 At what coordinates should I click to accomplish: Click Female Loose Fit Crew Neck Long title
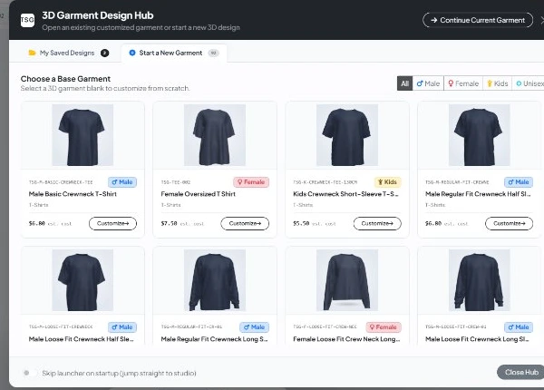(x=346, y=339)
